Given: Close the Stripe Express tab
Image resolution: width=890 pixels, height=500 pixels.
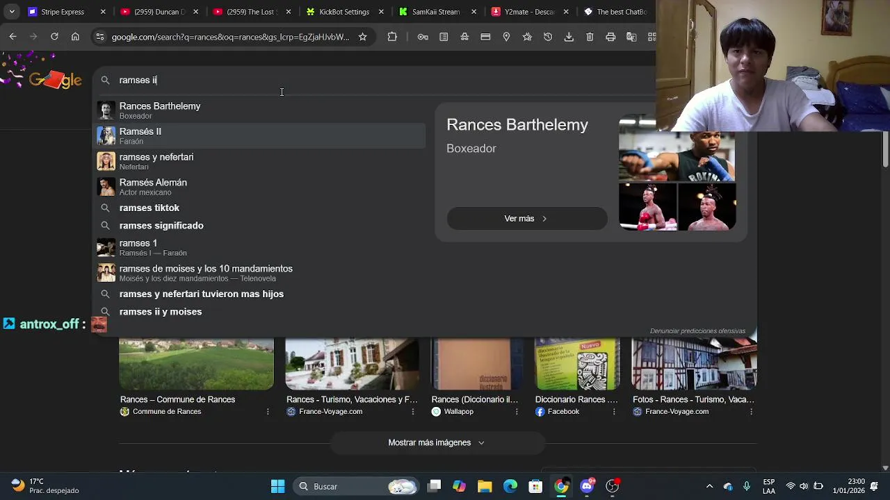Looking at the screenshot, I should (103, 12).
